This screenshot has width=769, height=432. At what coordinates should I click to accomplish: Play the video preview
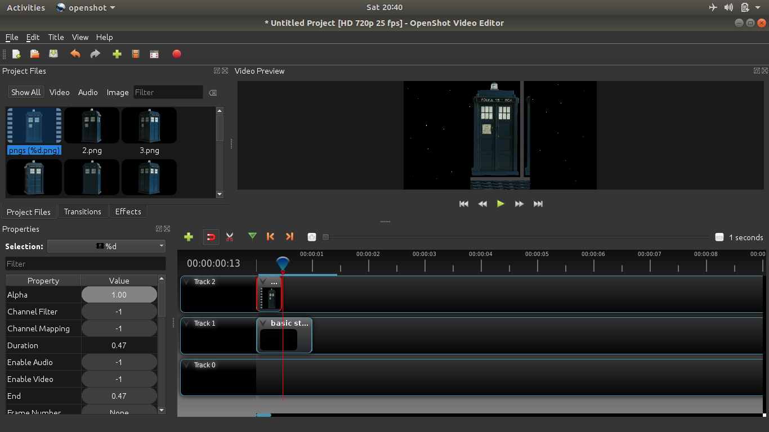click(500, 204)
